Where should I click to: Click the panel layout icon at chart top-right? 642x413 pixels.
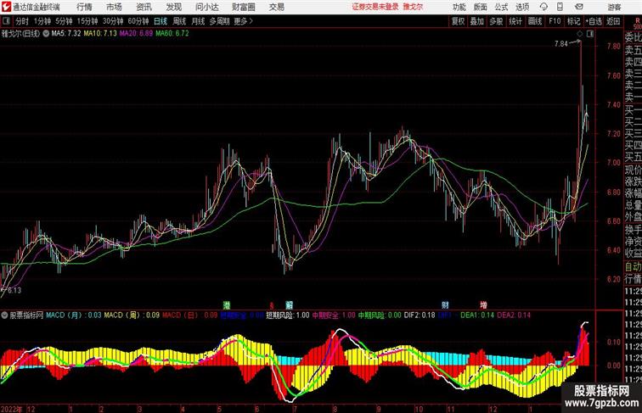click(x=590, y=34)
